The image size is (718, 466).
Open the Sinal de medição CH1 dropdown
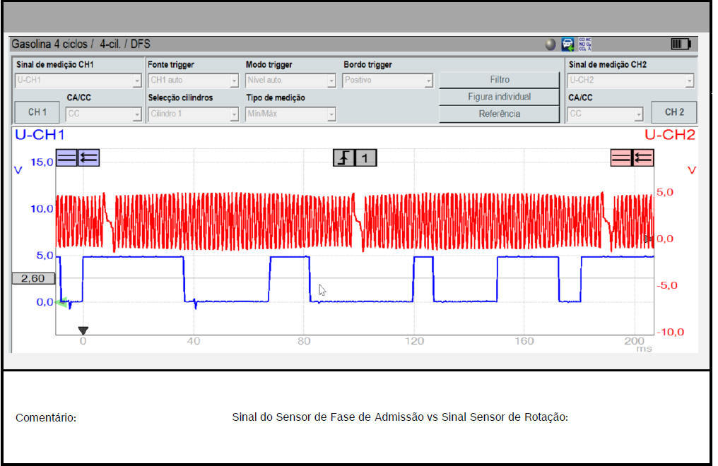[x=78, y=80]
